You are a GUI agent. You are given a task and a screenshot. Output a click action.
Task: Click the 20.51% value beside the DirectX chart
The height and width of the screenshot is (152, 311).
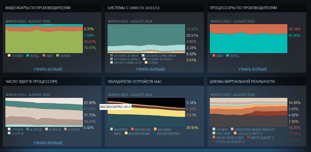click(192, 36)
